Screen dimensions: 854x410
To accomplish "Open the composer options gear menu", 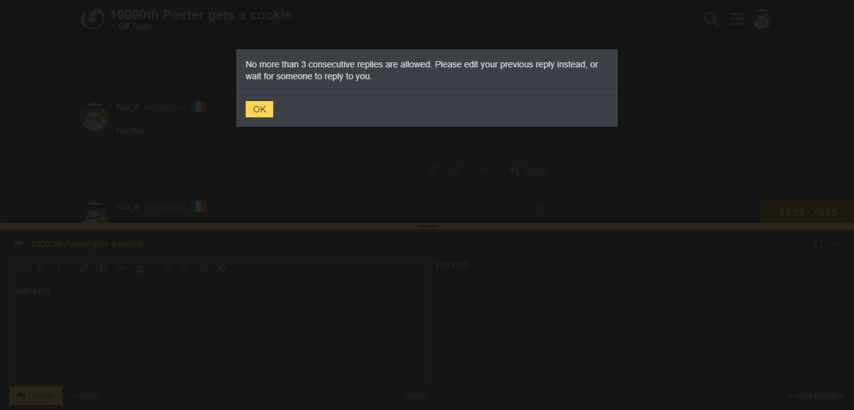I will pyautogui.click(x=223, y=268).
